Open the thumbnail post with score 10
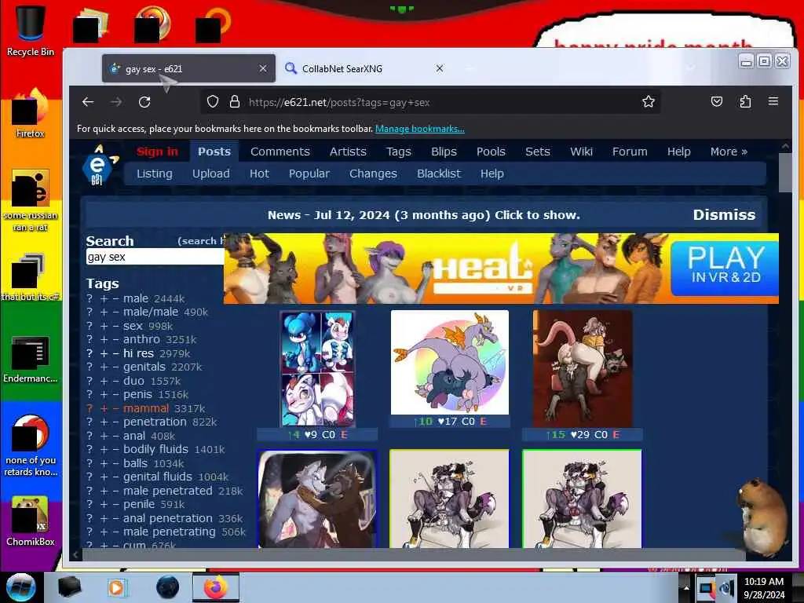This screenshot has height=603, width=804. click(450, 362)
